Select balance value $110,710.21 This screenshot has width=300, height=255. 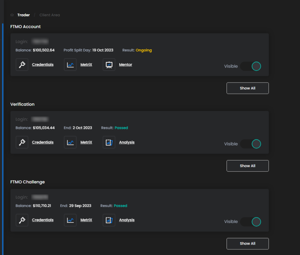click(x=42, y=206)
